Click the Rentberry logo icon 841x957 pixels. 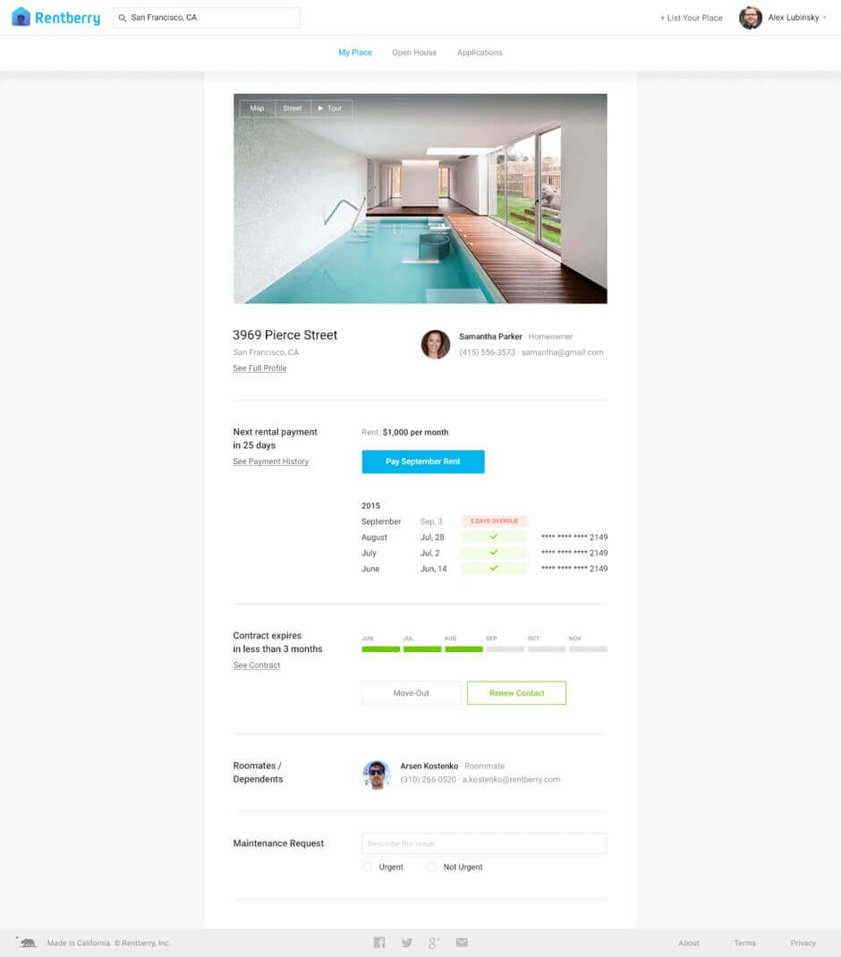[x=21, y=17]
